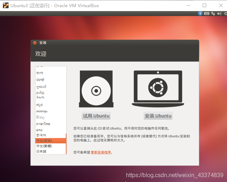Viewport: 227px width, 182px height.
Task: Select മലയാളം in language list
Action: pos(50,111)
